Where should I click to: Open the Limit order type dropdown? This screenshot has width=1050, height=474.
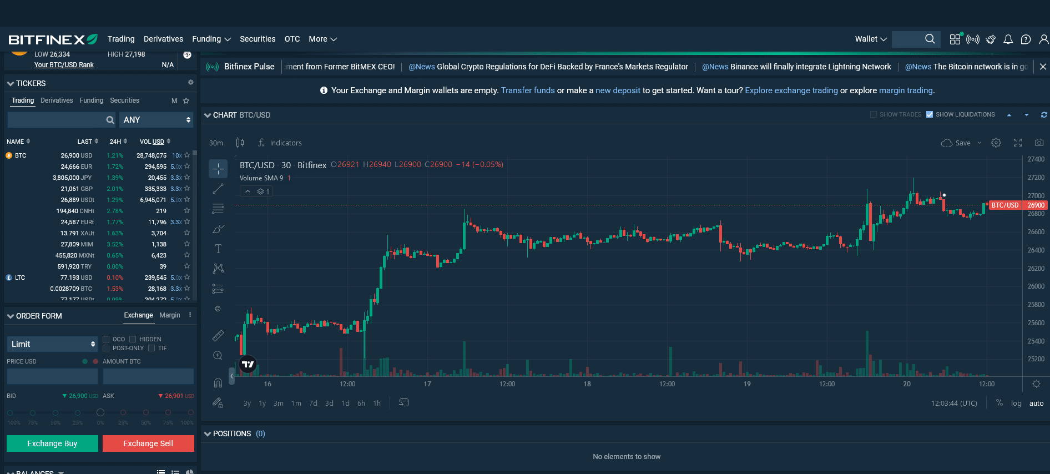click(x=52, y=344)
